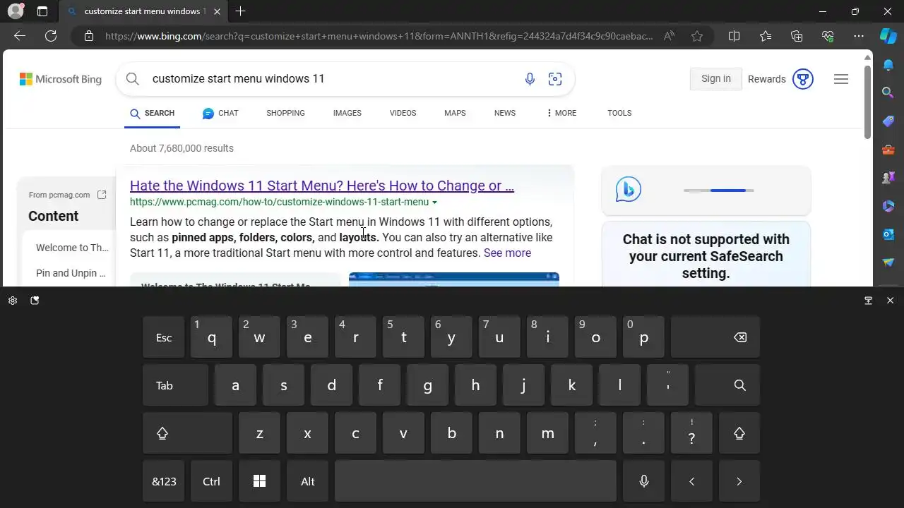Viewport: 904px width, 508px height.
Task: Open touch keyboard settings gear
Action: tap(13, 301)
